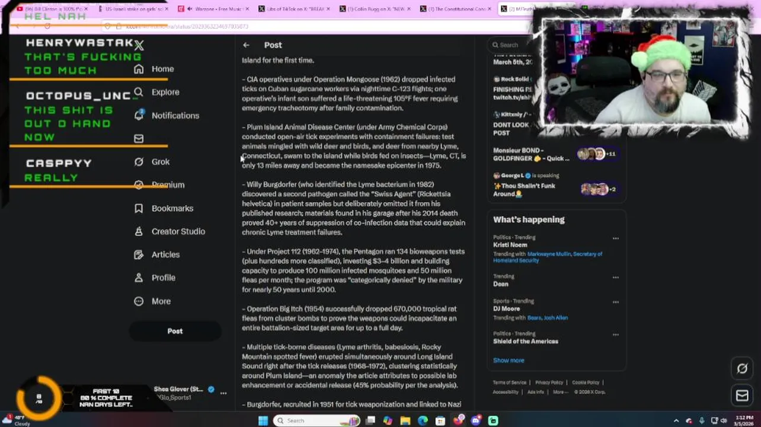Open more options for Shield of the Americas
This screenshot has height=427, width=761.
point(616,334)
